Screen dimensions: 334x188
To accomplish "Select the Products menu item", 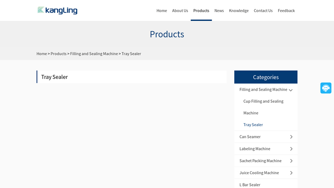I will (201, 11).
